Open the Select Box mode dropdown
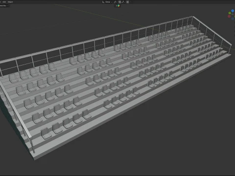This screenshot has width=235, height=176. click(x=4, y=6)
